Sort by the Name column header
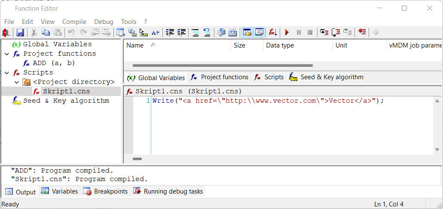 177,45
